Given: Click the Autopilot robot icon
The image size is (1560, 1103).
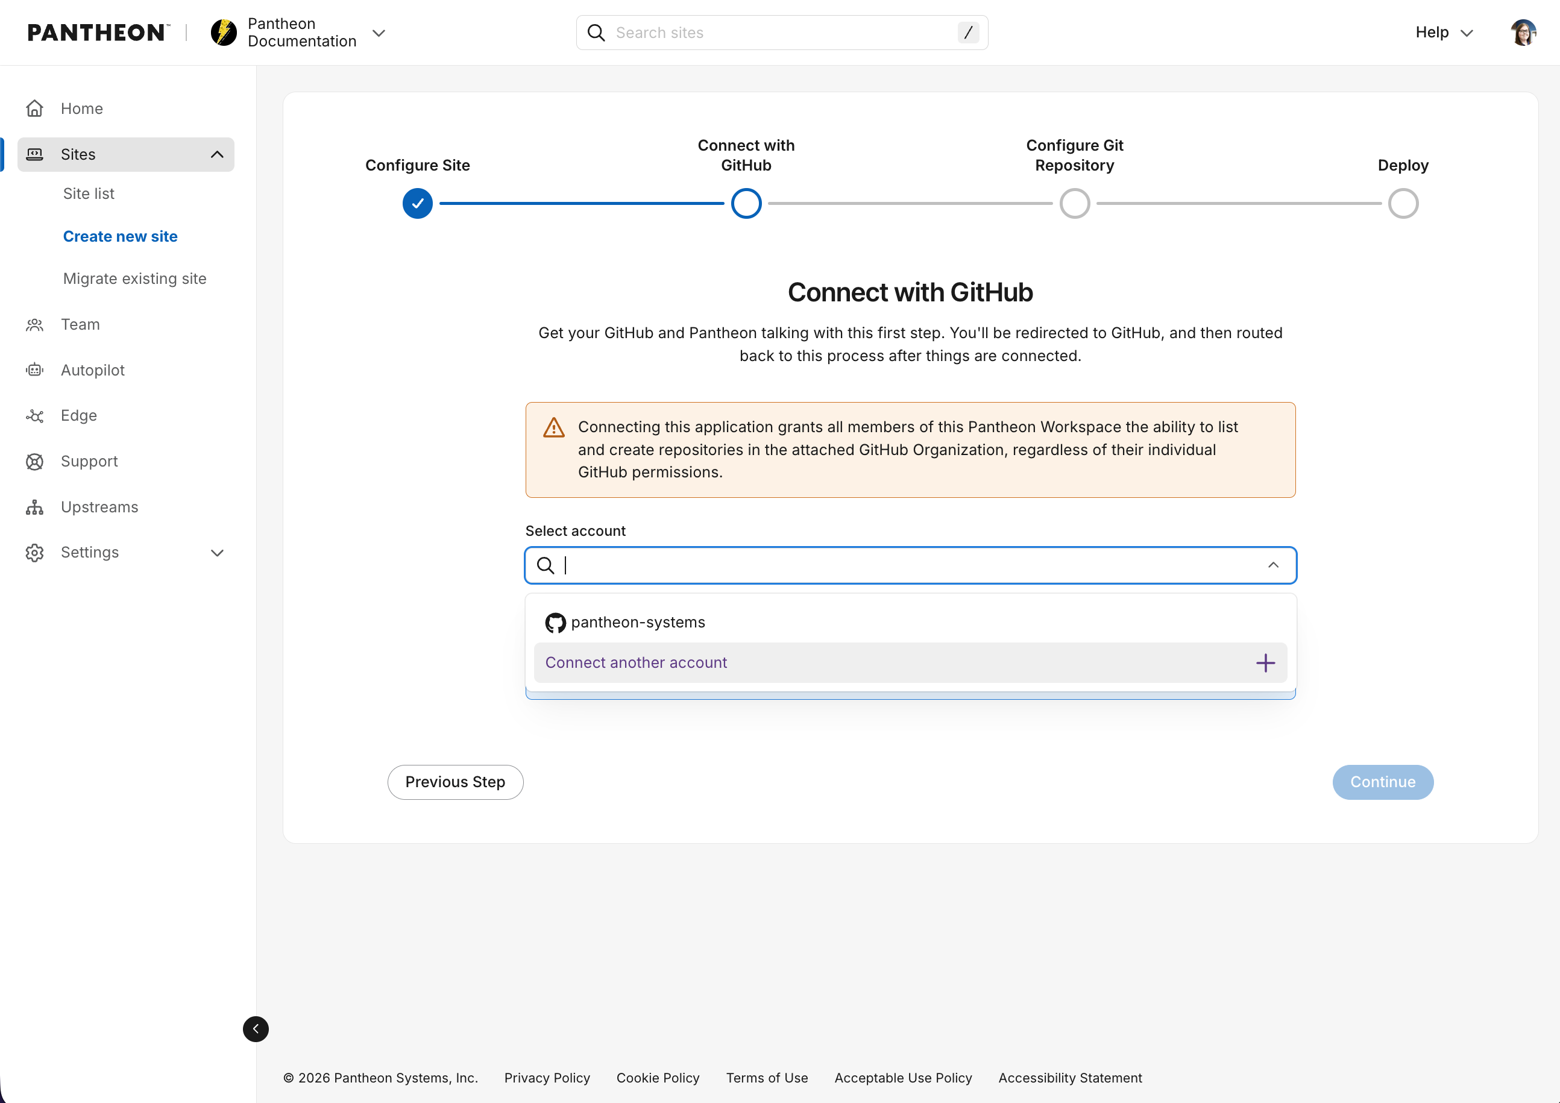Looking at the screenshot, I should pos(34,370).
